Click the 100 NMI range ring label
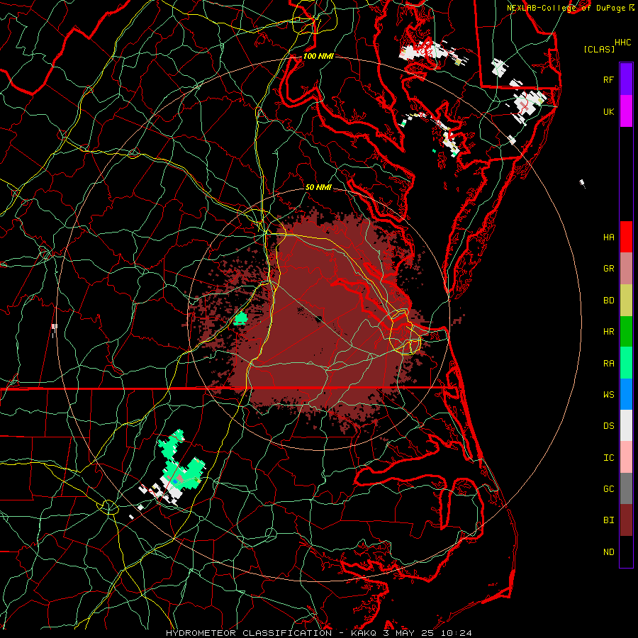 point(318,56)
